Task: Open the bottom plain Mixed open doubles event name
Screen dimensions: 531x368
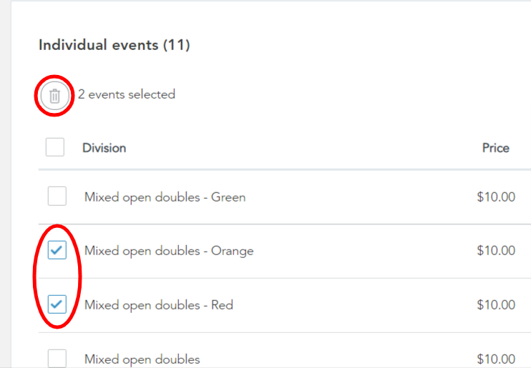Action: [x=142, y=359]
